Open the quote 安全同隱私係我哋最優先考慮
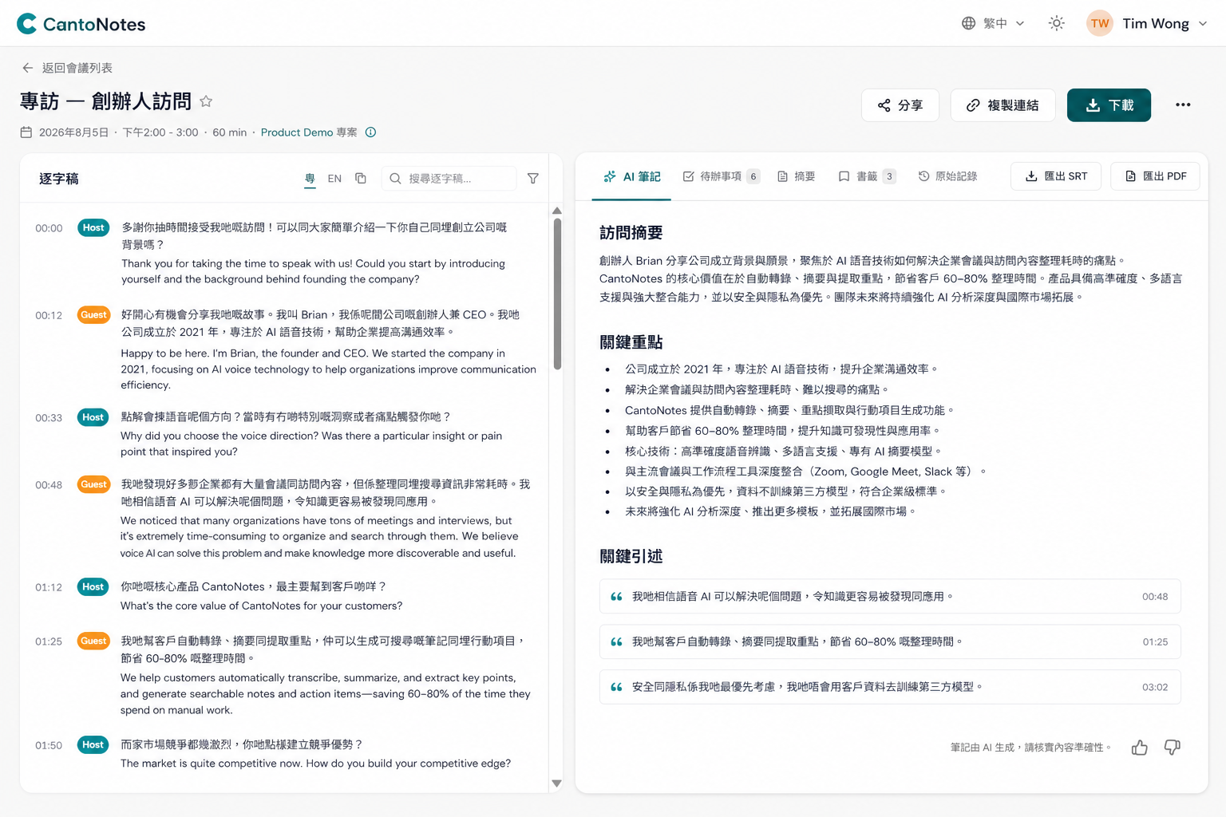The height and width of the screenshot is (817, 1226). coord(890,687)
